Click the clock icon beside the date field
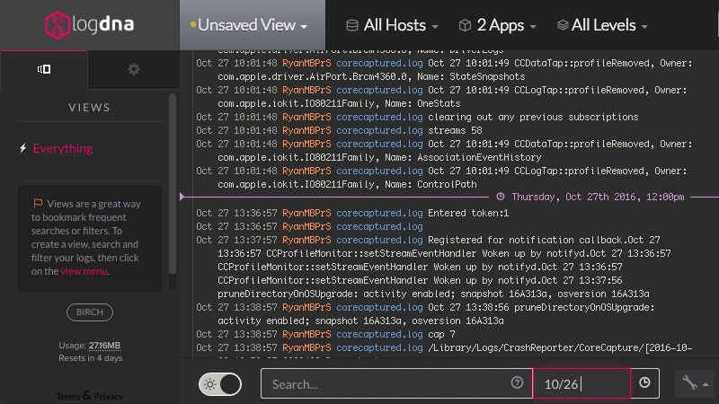This screenshot has height=404, width=719. tap(644, 383)
